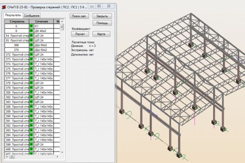Select the cell 393 Простой сте

click(x=17, y=130)
